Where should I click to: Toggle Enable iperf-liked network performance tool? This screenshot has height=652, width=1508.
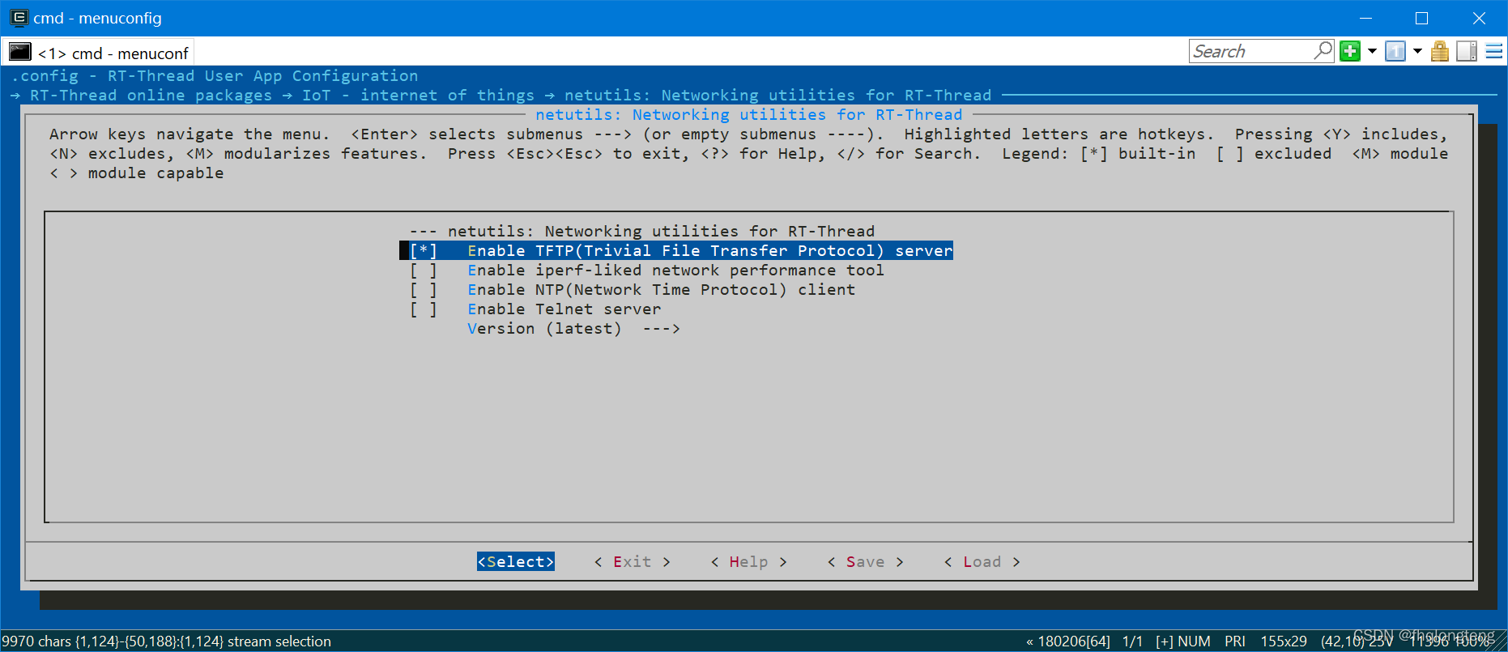(424, 271)
